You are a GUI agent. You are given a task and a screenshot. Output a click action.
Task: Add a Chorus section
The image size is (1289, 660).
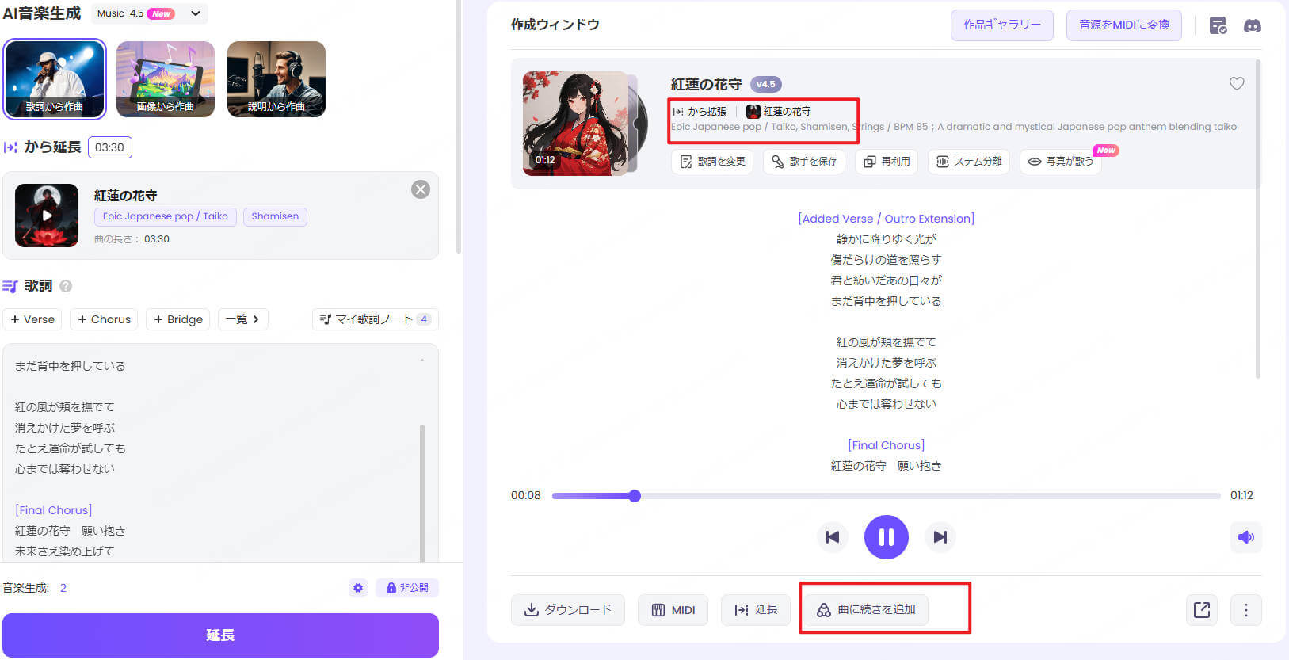pos(104,319)
